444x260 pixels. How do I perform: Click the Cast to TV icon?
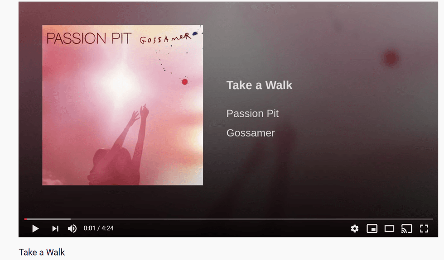coord(407,228)
